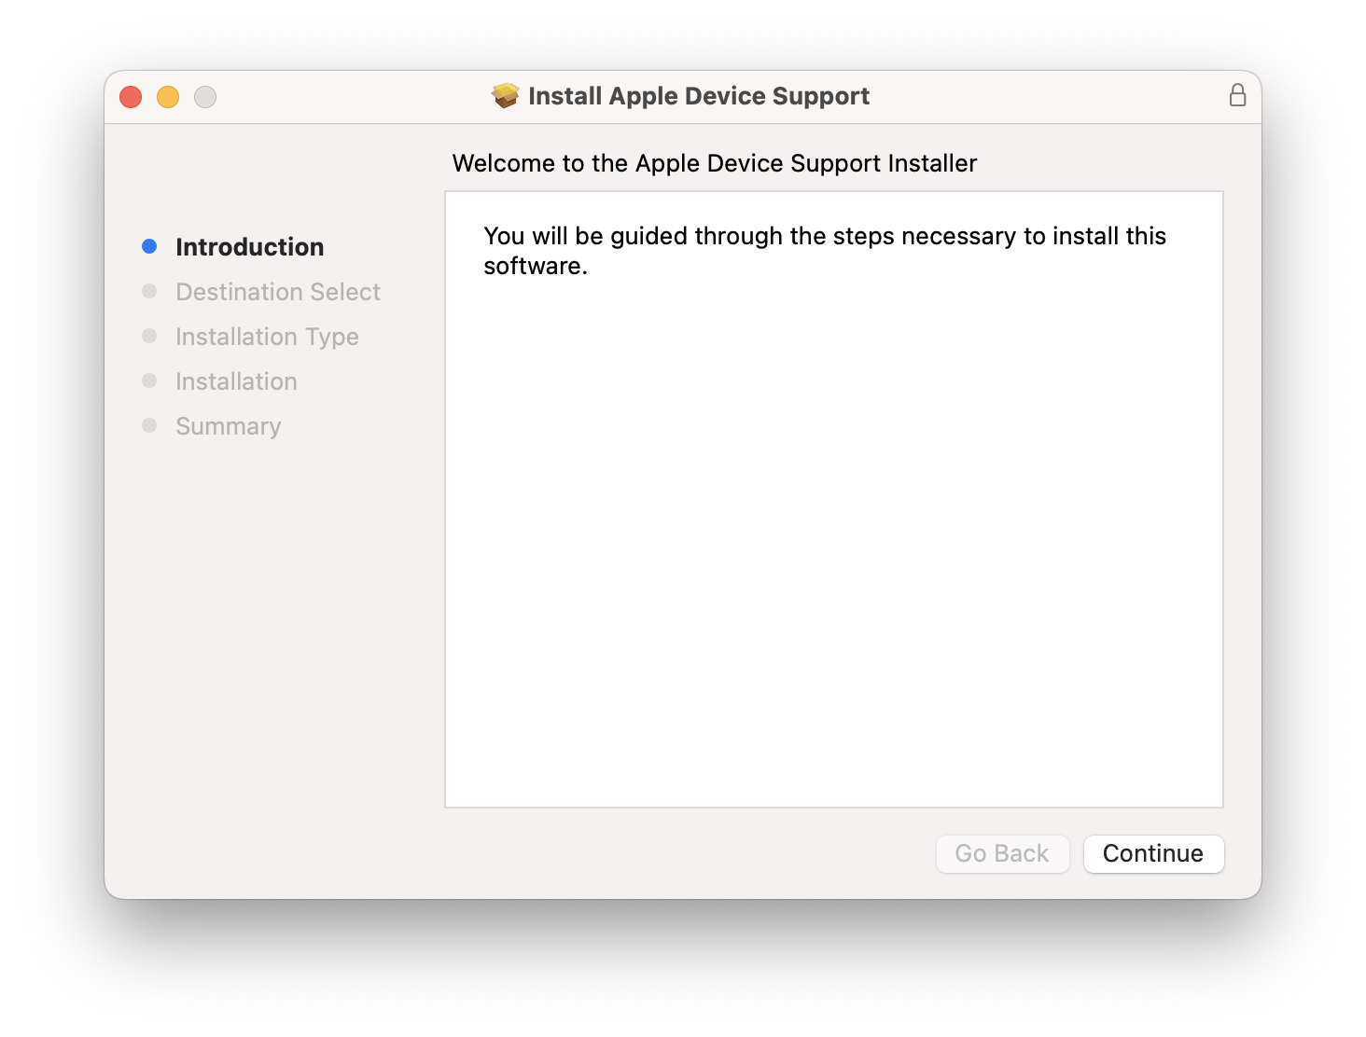Click the blue dot beside Introduction
Viewport: 1366px width, 1037px height.
149,245
